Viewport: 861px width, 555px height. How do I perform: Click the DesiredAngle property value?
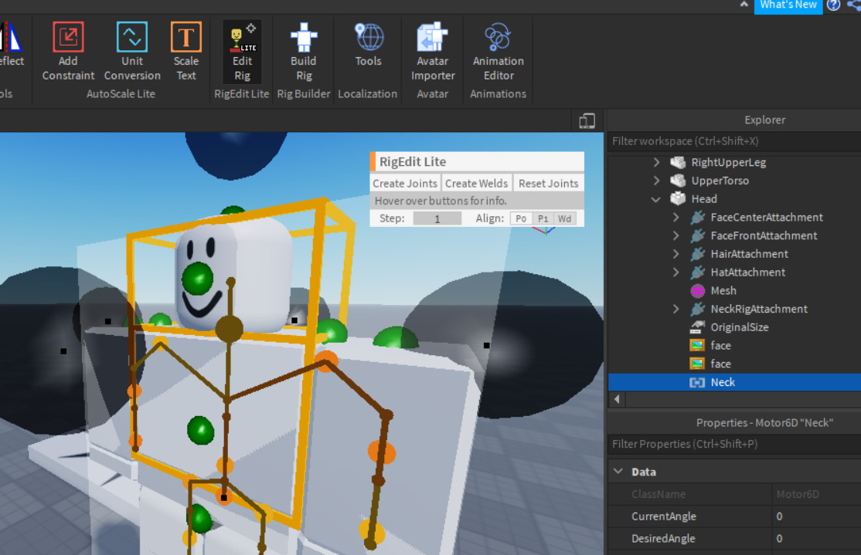pos(816,538)
